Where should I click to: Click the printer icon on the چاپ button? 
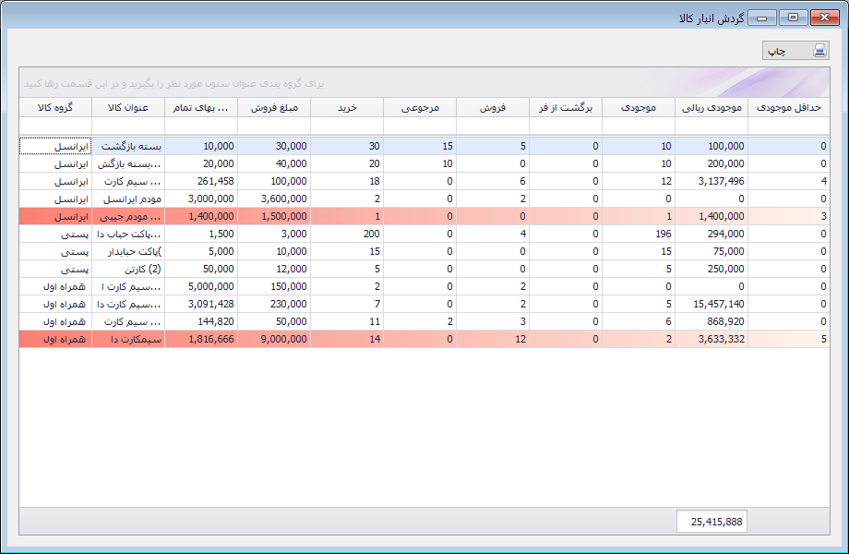[x=819, y=51]
